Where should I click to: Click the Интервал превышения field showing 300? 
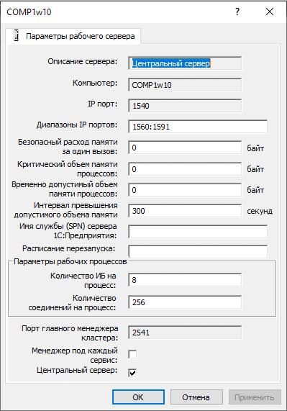point(185,211)
